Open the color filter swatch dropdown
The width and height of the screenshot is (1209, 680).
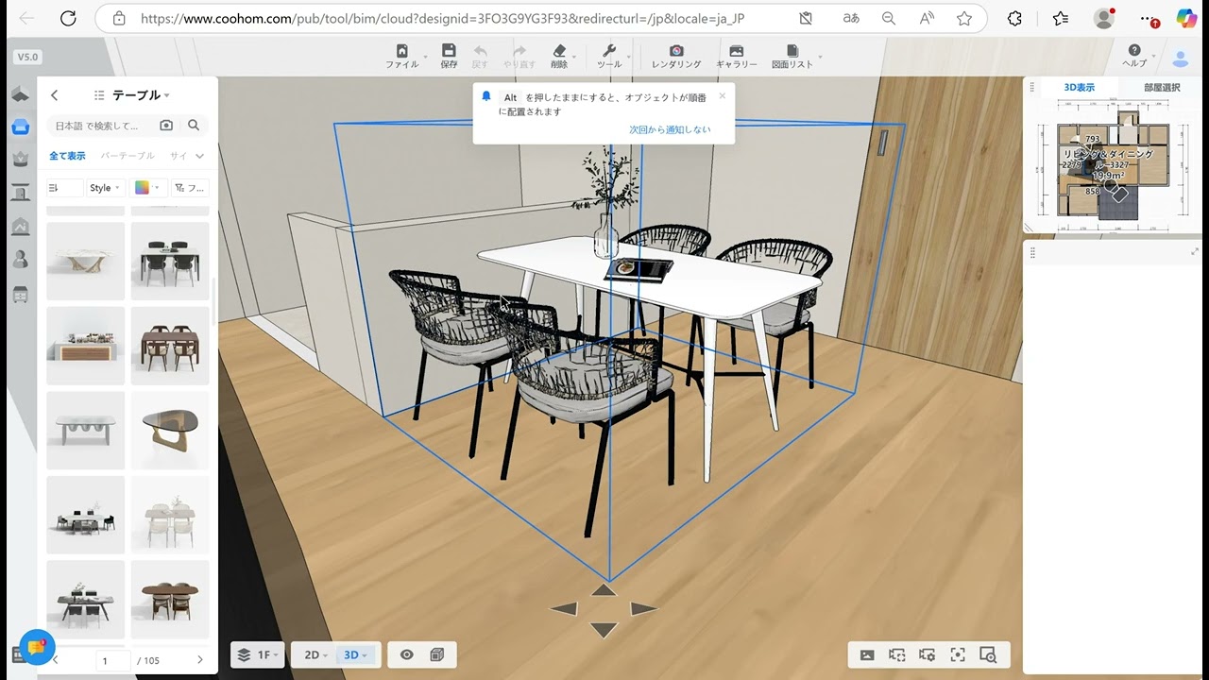148,188
